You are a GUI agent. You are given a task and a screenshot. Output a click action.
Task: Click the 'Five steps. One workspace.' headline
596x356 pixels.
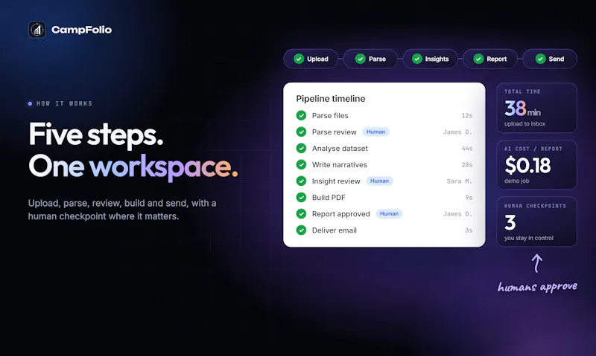coord(133,150)
